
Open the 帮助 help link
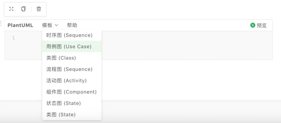click(x=72, y=25)
